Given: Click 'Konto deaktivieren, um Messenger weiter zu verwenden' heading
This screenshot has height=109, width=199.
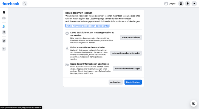Looking at the screenshot, I should click(x=92, y=34).
